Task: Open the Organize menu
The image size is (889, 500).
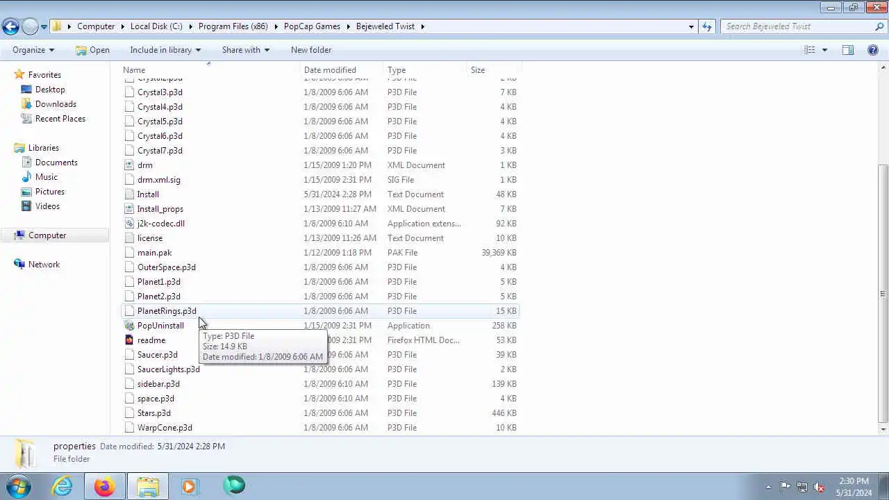Action: 33,50
